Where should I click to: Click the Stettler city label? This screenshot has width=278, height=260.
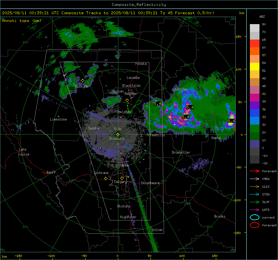[x=180, y=89]
